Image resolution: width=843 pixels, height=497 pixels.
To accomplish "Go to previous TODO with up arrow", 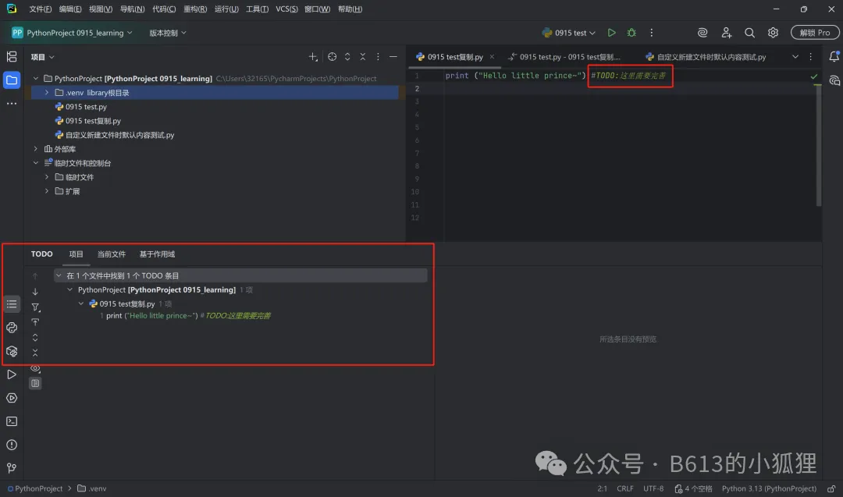I will [x=35, y=276].
